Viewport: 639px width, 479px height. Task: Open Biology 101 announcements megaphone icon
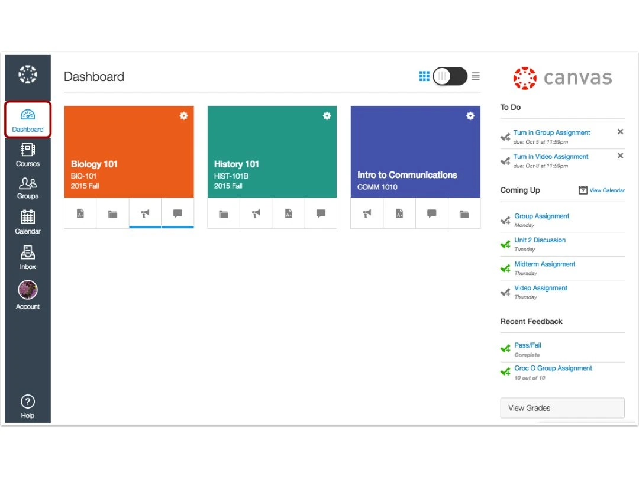(145, 213)
